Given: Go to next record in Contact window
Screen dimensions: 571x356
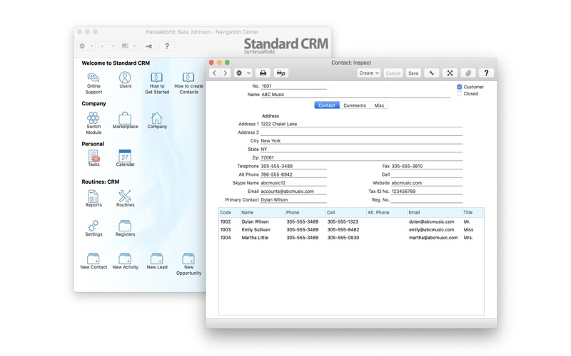Looking at the screenshot, I should [x=226, y=73].
